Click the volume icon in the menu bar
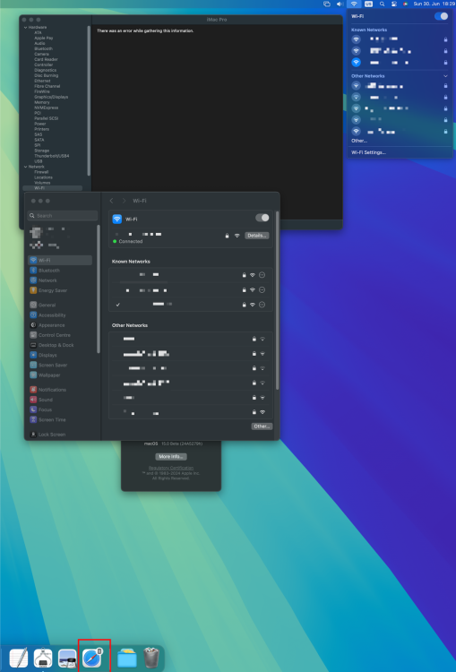This screenshot has width=456, height=672. [340, 4]
